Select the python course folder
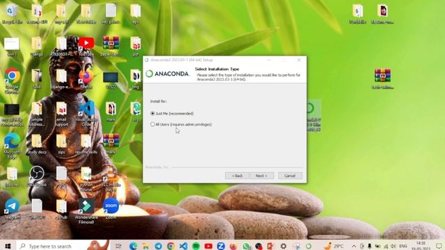445x250 pixels. [86, 179]
